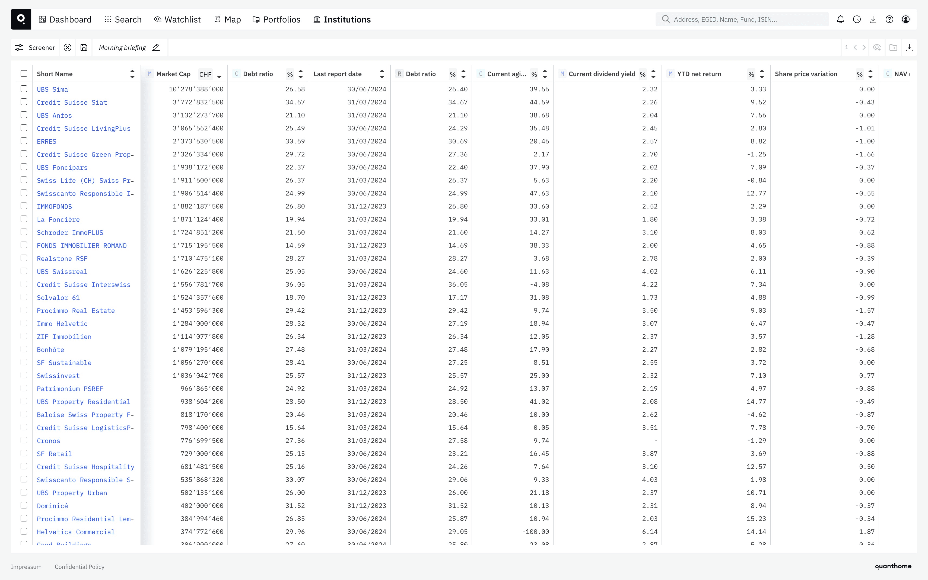928x580 pixels.
Task: Open the UBS Property Urban link
Action: click(x=72, y=493)
